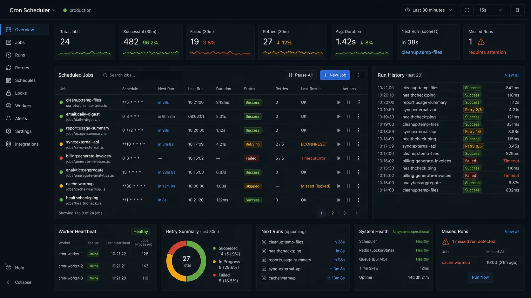Run the cleanup:temp-files job now
Viewport: 531px width, 298px height.
click(x=339, y=102)
